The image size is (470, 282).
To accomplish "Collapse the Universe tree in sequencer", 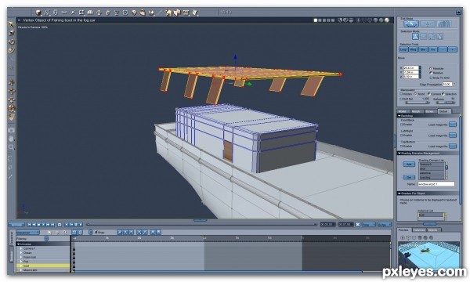I will 18,244.
